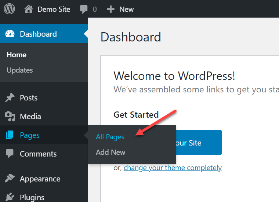The width and height of the screenshot is (279, 202).
Task: Open the Demo Site link
Action: pos(54,9)
